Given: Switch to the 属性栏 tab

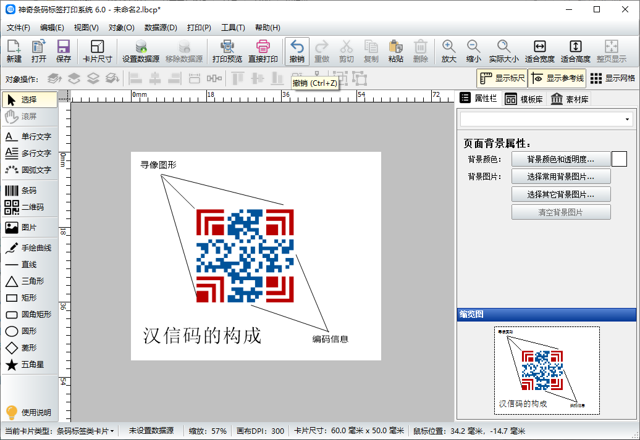Looking at the screenshot, I should click(x=478, y=98).
